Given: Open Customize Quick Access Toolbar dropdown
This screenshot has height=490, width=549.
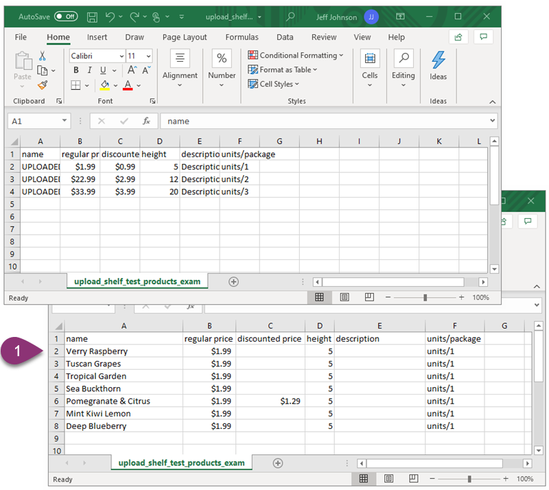Looking at the screenshot, I should click(181, 16).
